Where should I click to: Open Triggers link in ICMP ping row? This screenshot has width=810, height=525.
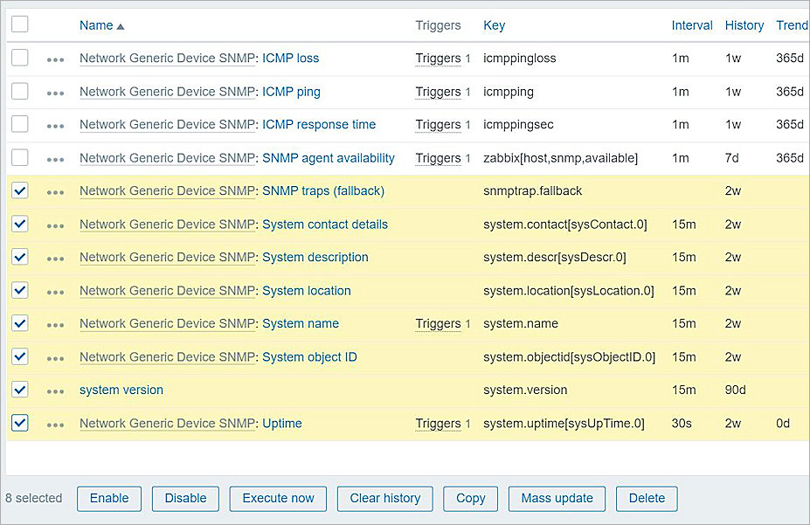click(438, 92)
